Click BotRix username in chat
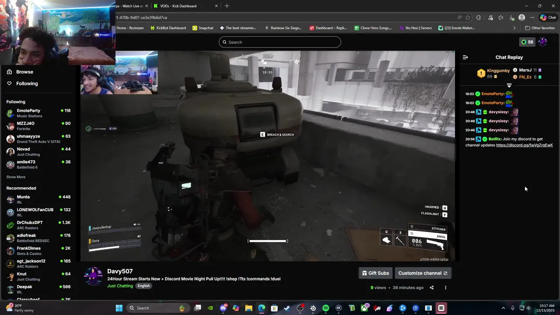This screenshot has height=315, width=560. coord(495,139)
